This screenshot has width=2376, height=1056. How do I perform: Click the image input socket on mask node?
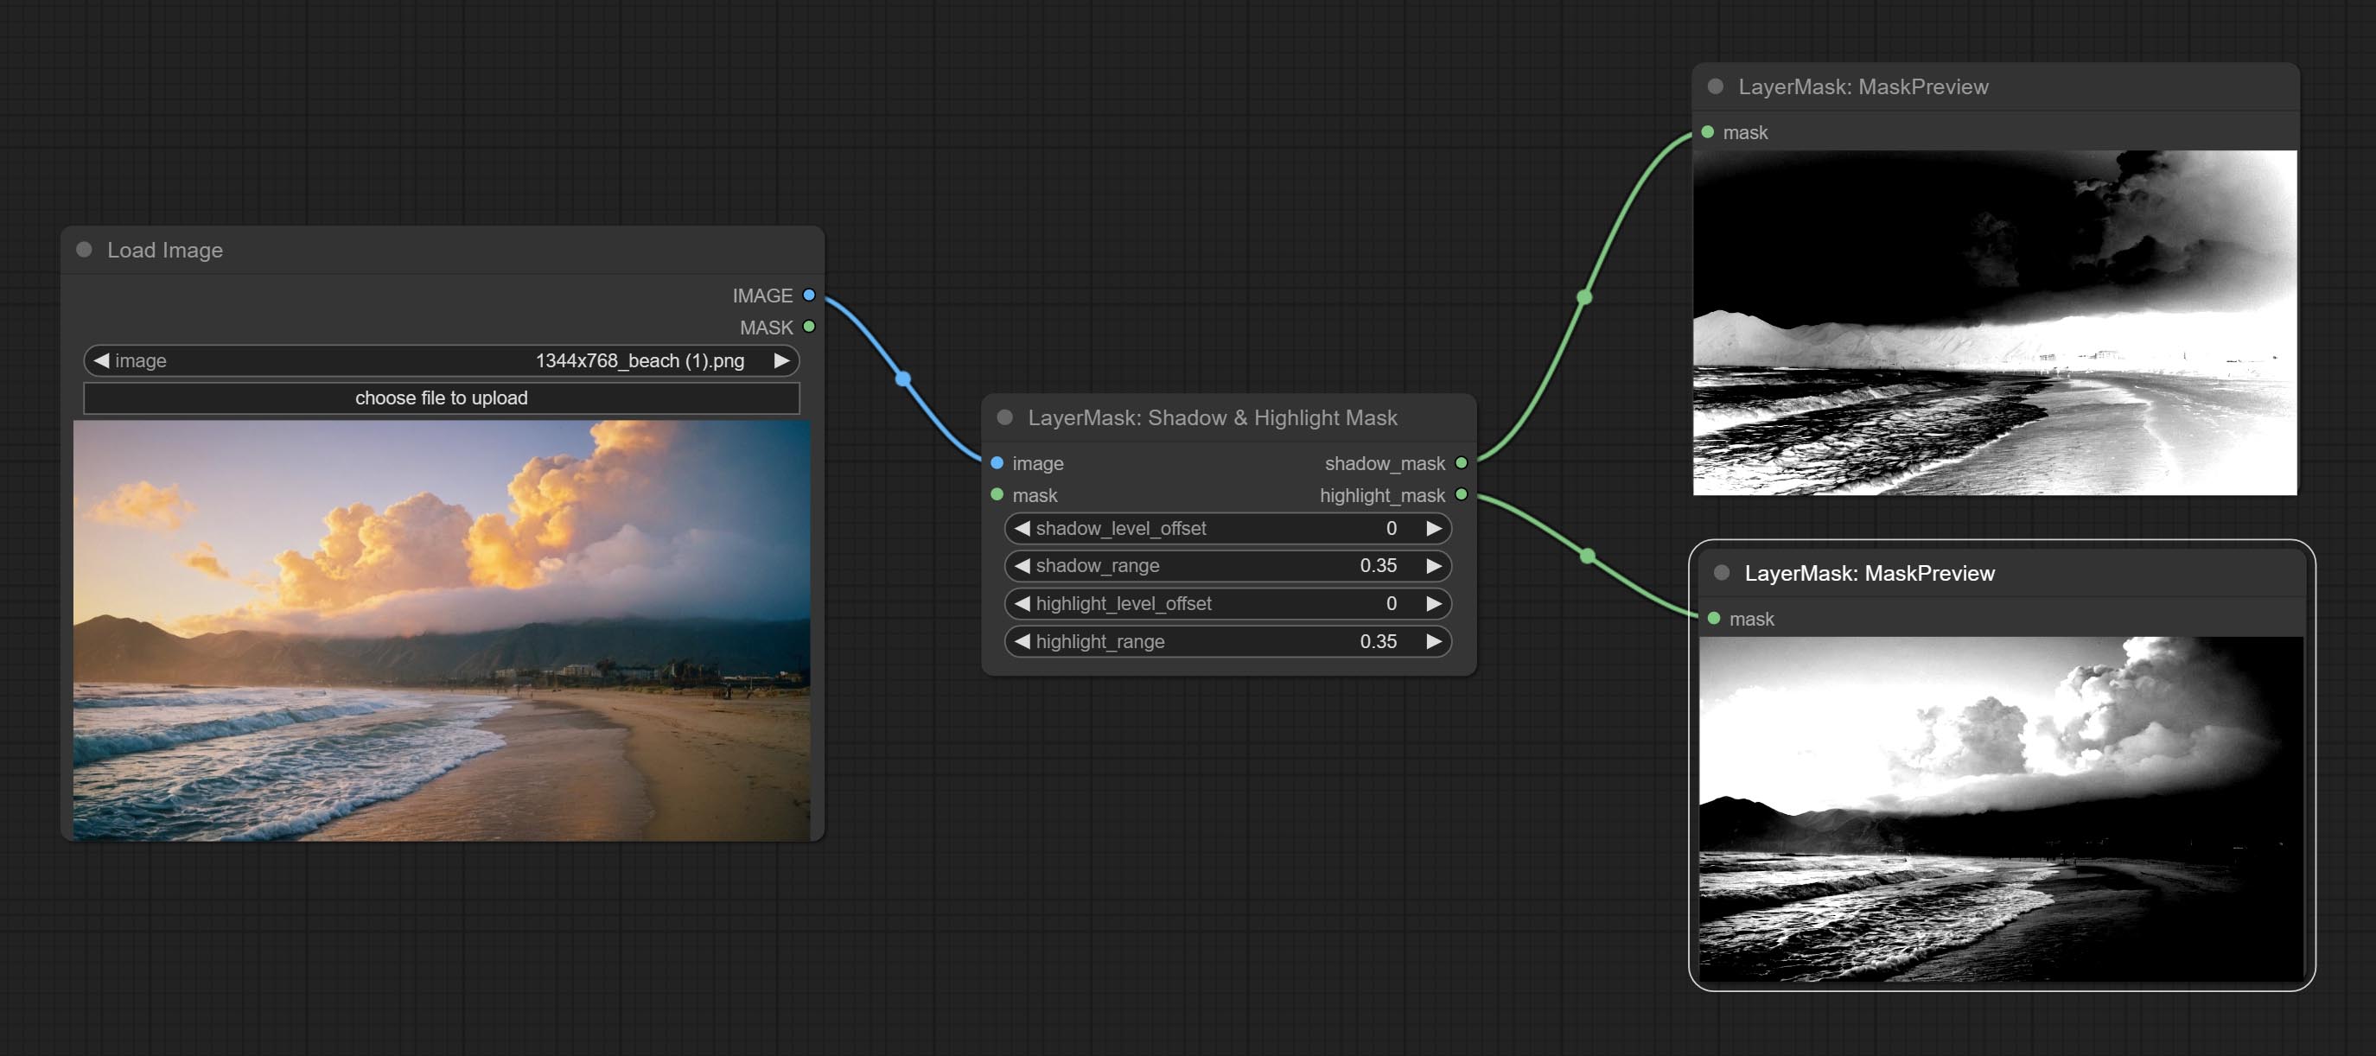[997, 463]
